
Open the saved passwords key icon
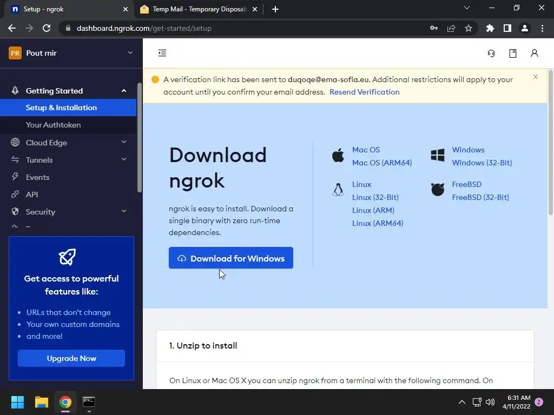[434, 28]
